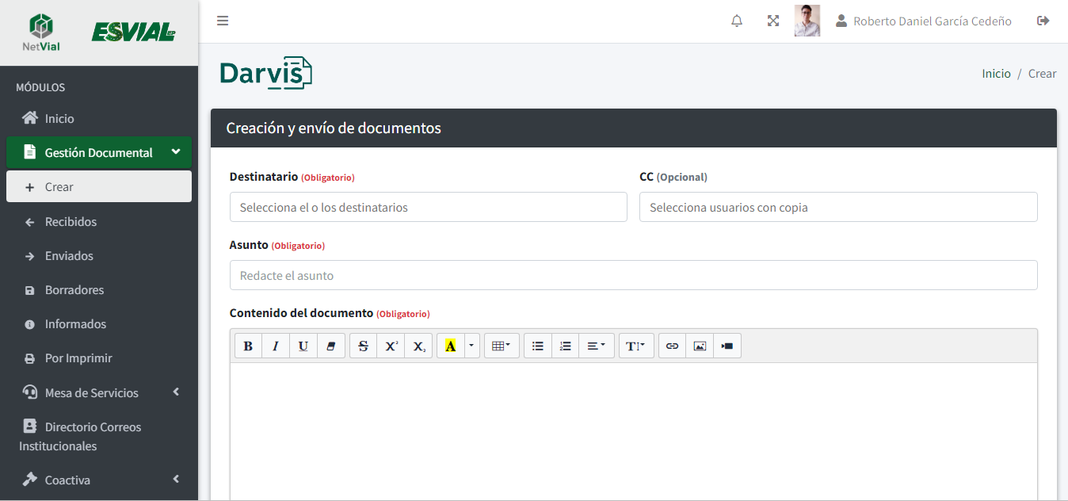
Task: Apply the yellow highlight text color
Action: coord(450,346)
